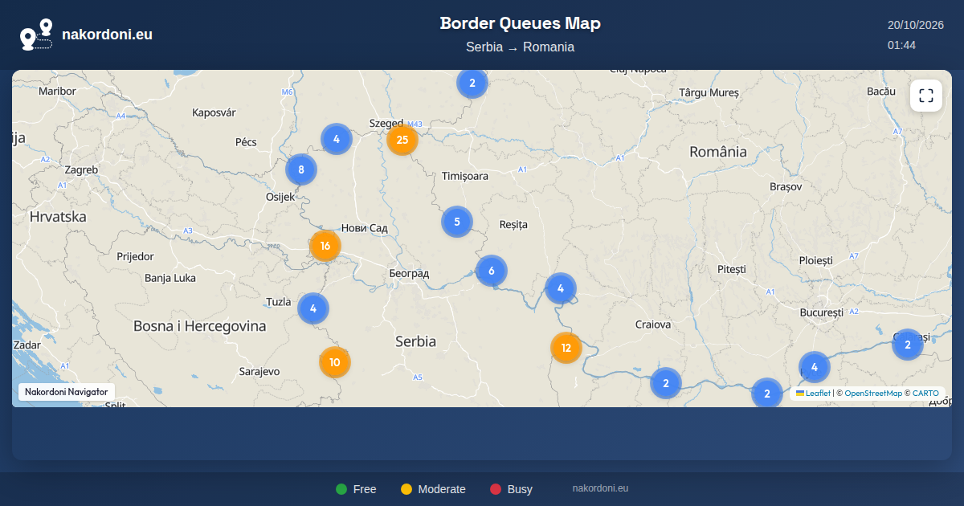
Task: Click the green Free legend dot
Action: tap(341, 489)
